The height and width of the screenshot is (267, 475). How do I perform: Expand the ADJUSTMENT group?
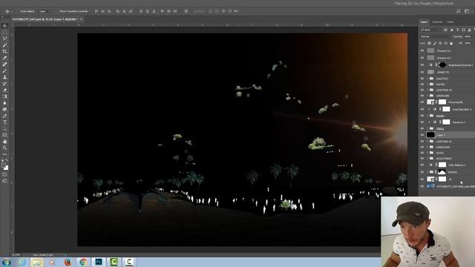tap(427, 158)
